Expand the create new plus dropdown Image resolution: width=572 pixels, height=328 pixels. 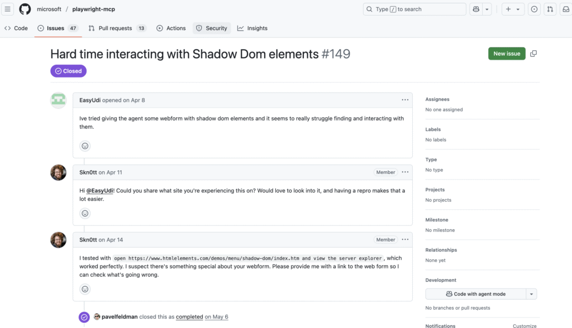click(x=512, y=9)
